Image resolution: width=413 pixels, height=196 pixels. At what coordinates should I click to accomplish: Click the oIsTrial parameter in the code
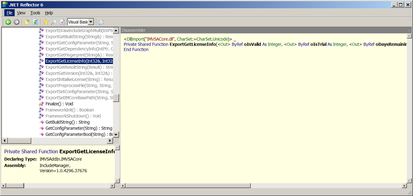pos(318,44)
